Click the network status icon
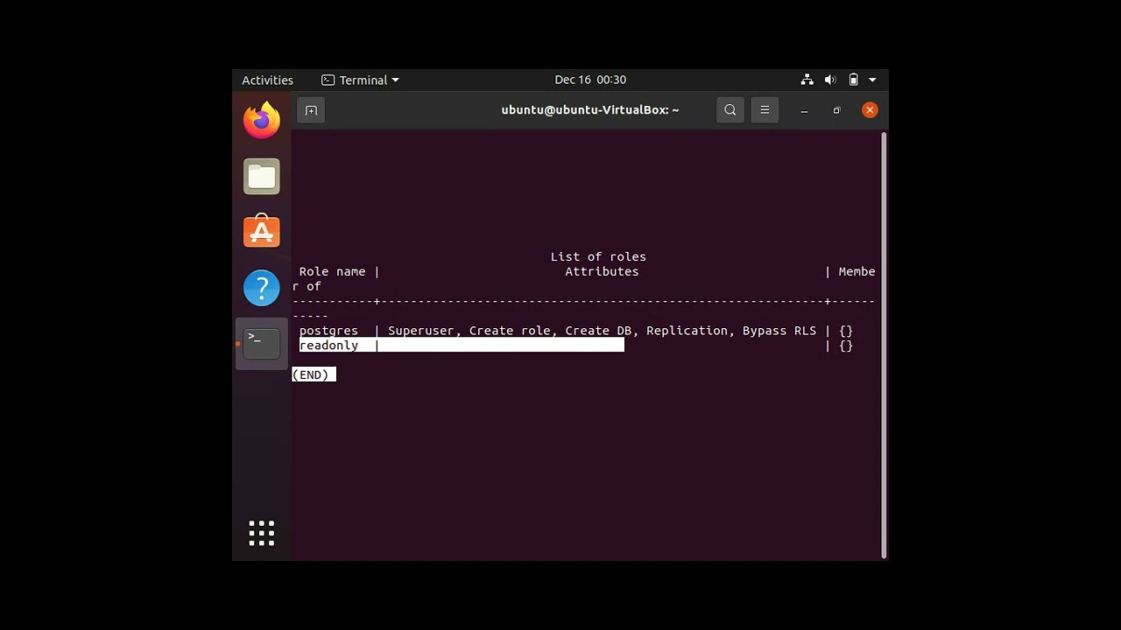The width and height of the screenshot is (1121, 630). [807, 80]
